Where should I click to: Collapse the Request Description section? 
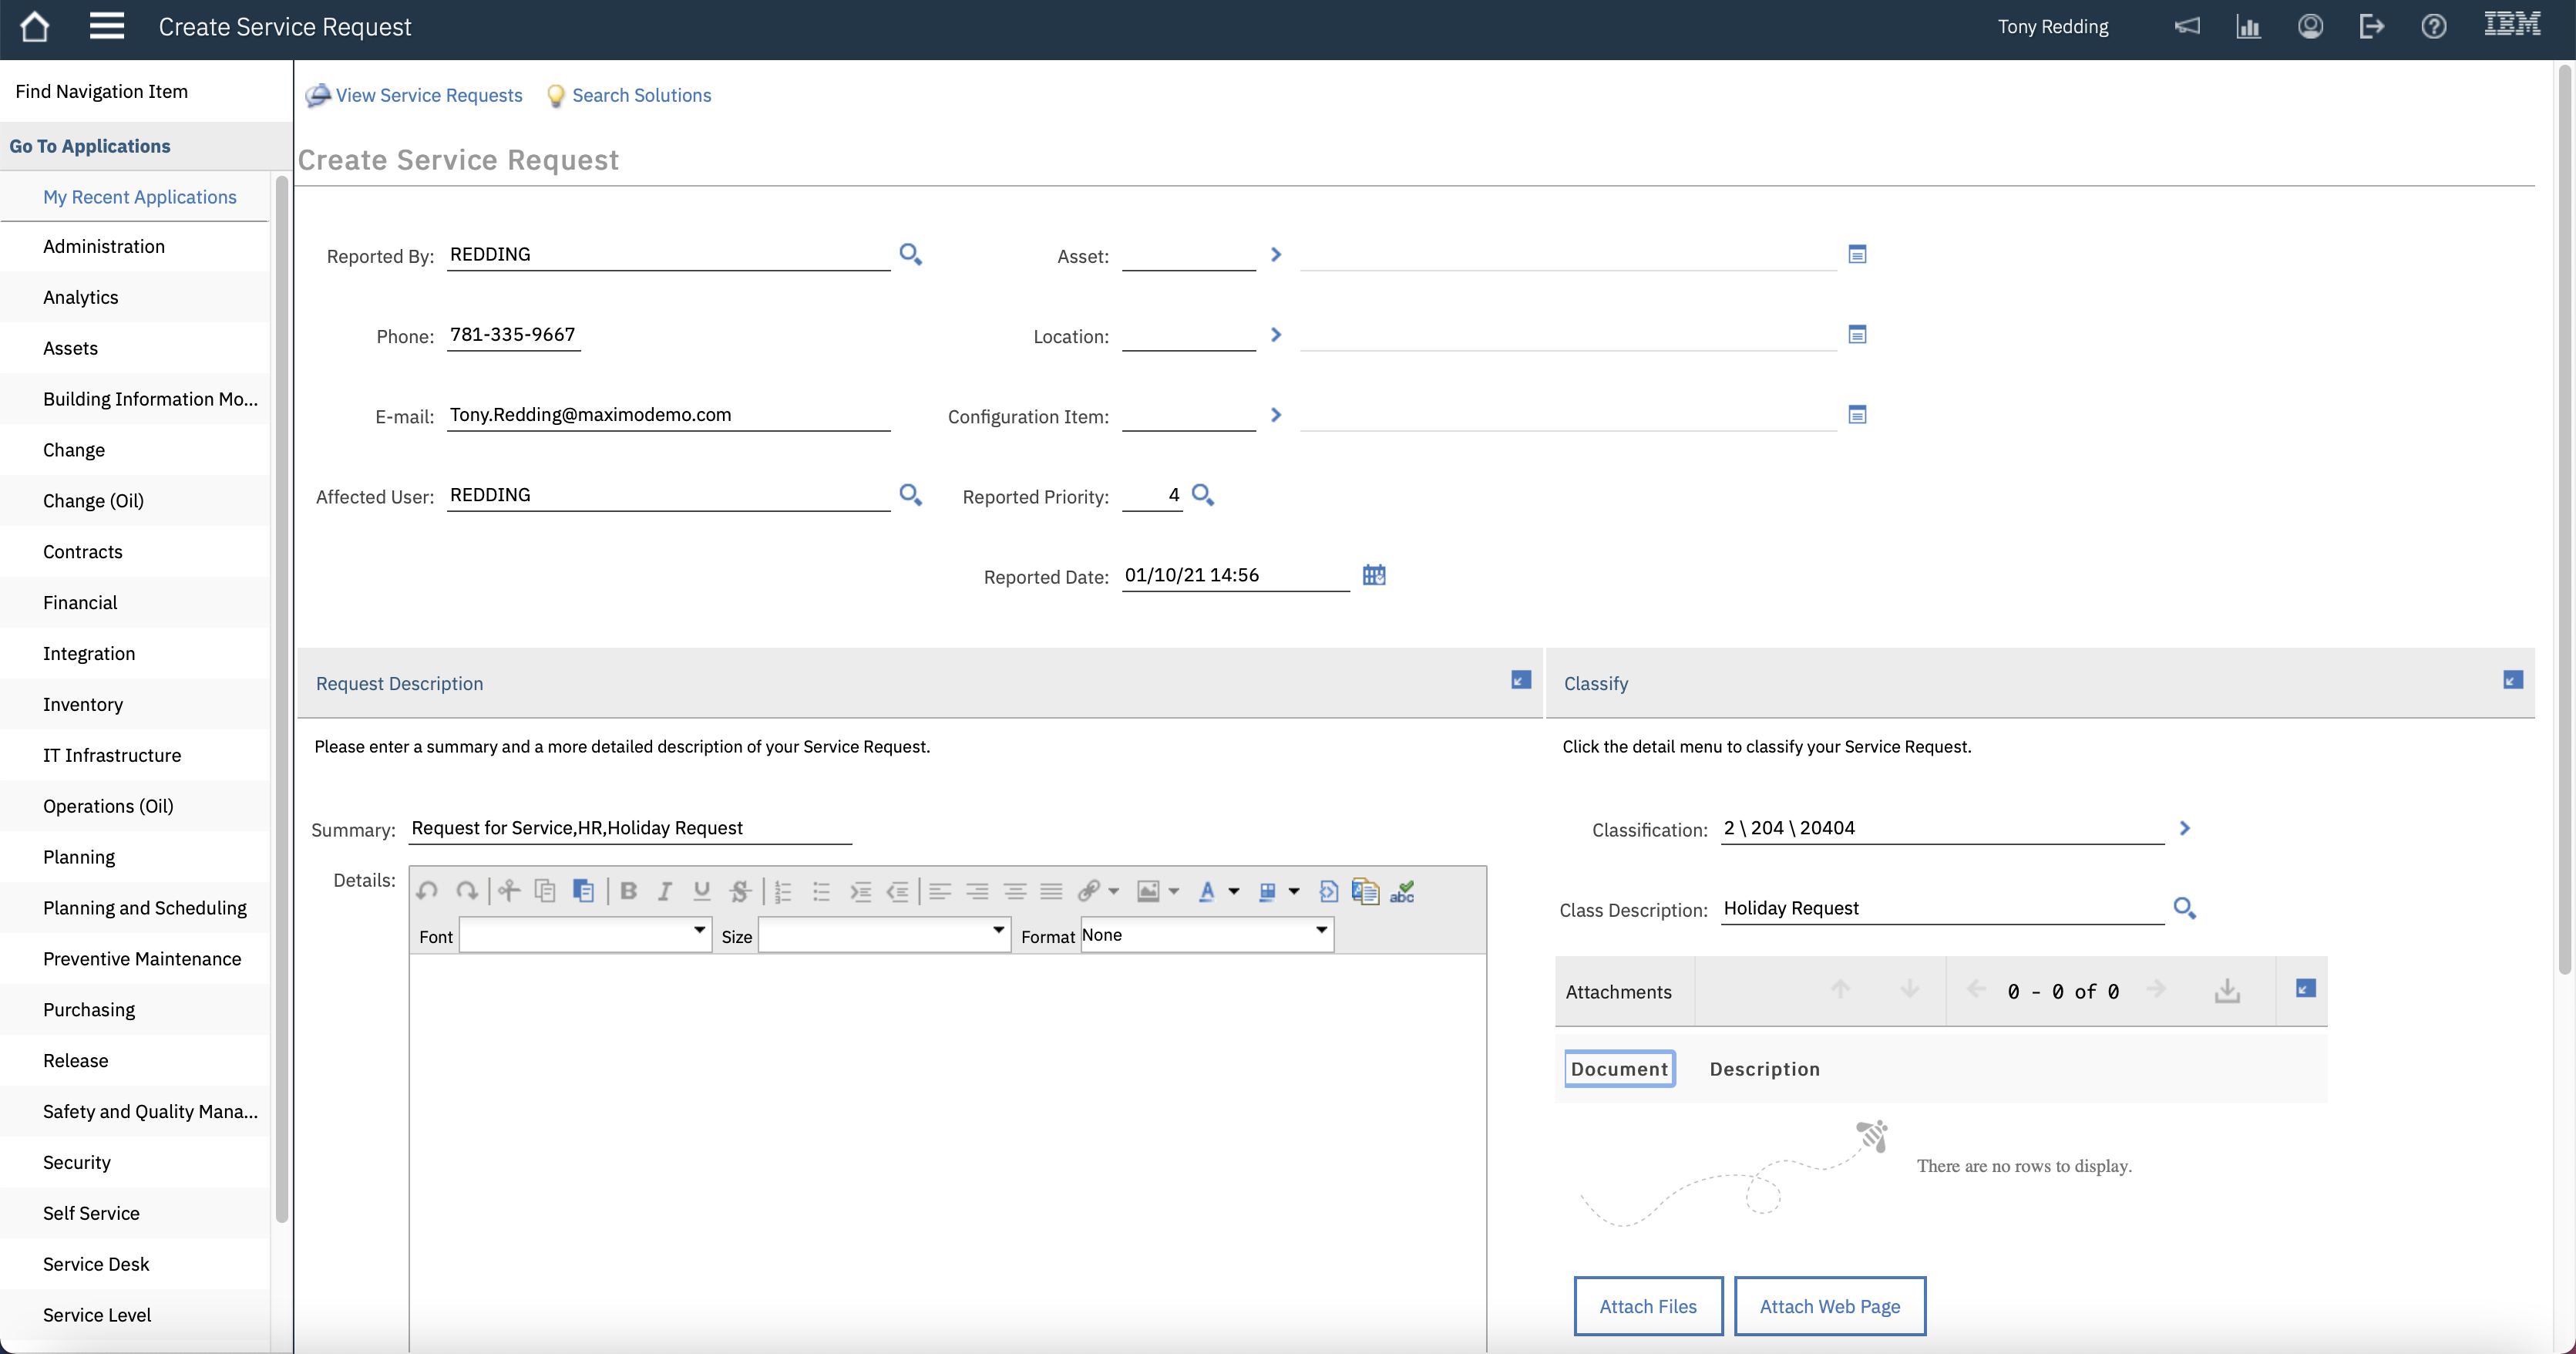click(x=1520, y=680)
